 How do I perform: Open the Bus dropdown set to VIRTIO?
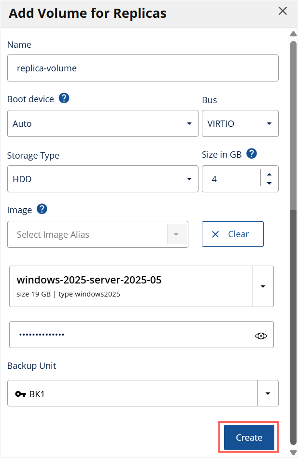269,123
